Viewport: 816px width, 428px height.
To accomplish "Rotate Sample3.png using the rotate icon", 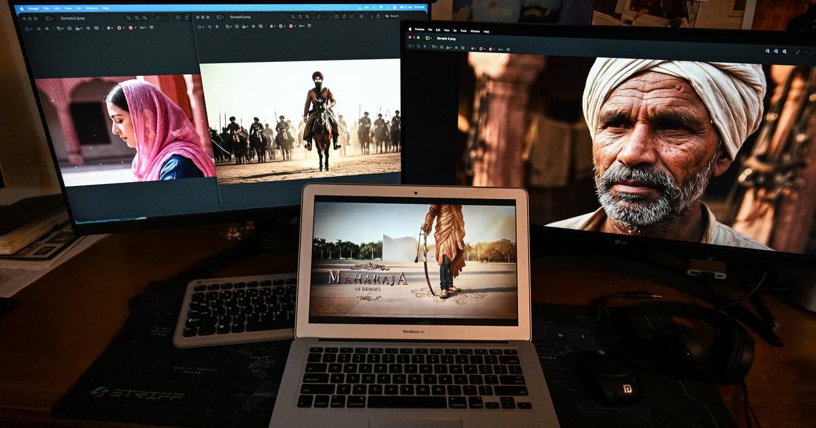I will [351, 18].
